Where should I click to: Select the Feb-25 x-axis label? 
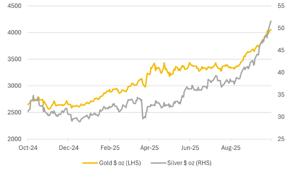pyautogui.click(x=109, y=147)
